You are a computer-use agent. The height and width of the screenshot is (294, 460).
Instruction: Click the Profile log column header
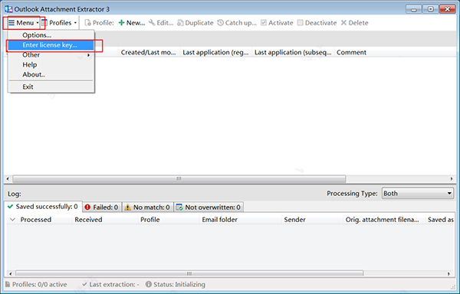click(x=169, y=220)
